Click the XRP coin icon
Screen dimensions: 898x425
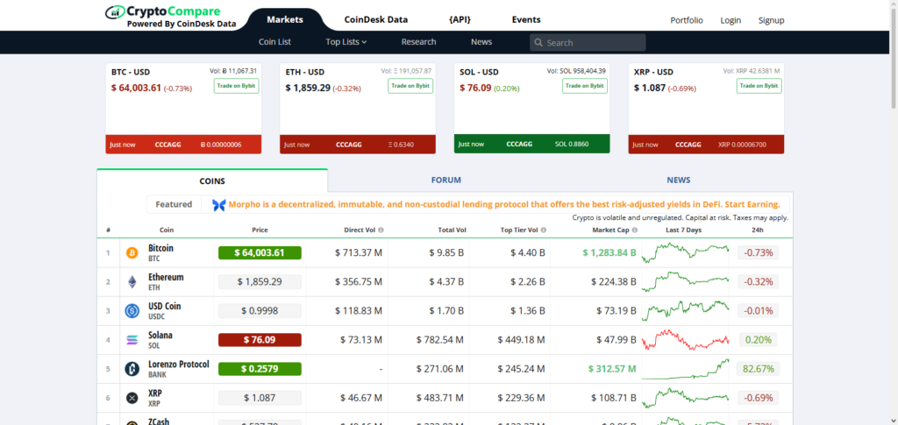[x=132, y=398]
